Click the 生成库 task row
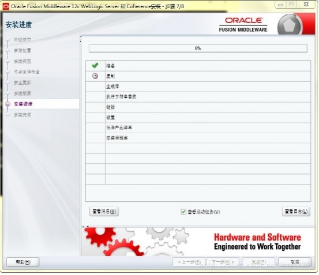 198,86
